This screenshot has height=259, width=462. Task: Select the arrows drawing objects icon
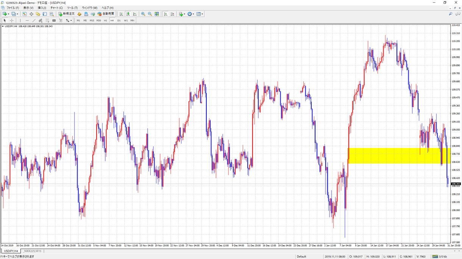point(67,20)
